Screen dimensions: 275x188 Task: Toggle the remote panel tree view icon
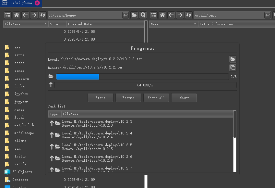pos(154,15)
